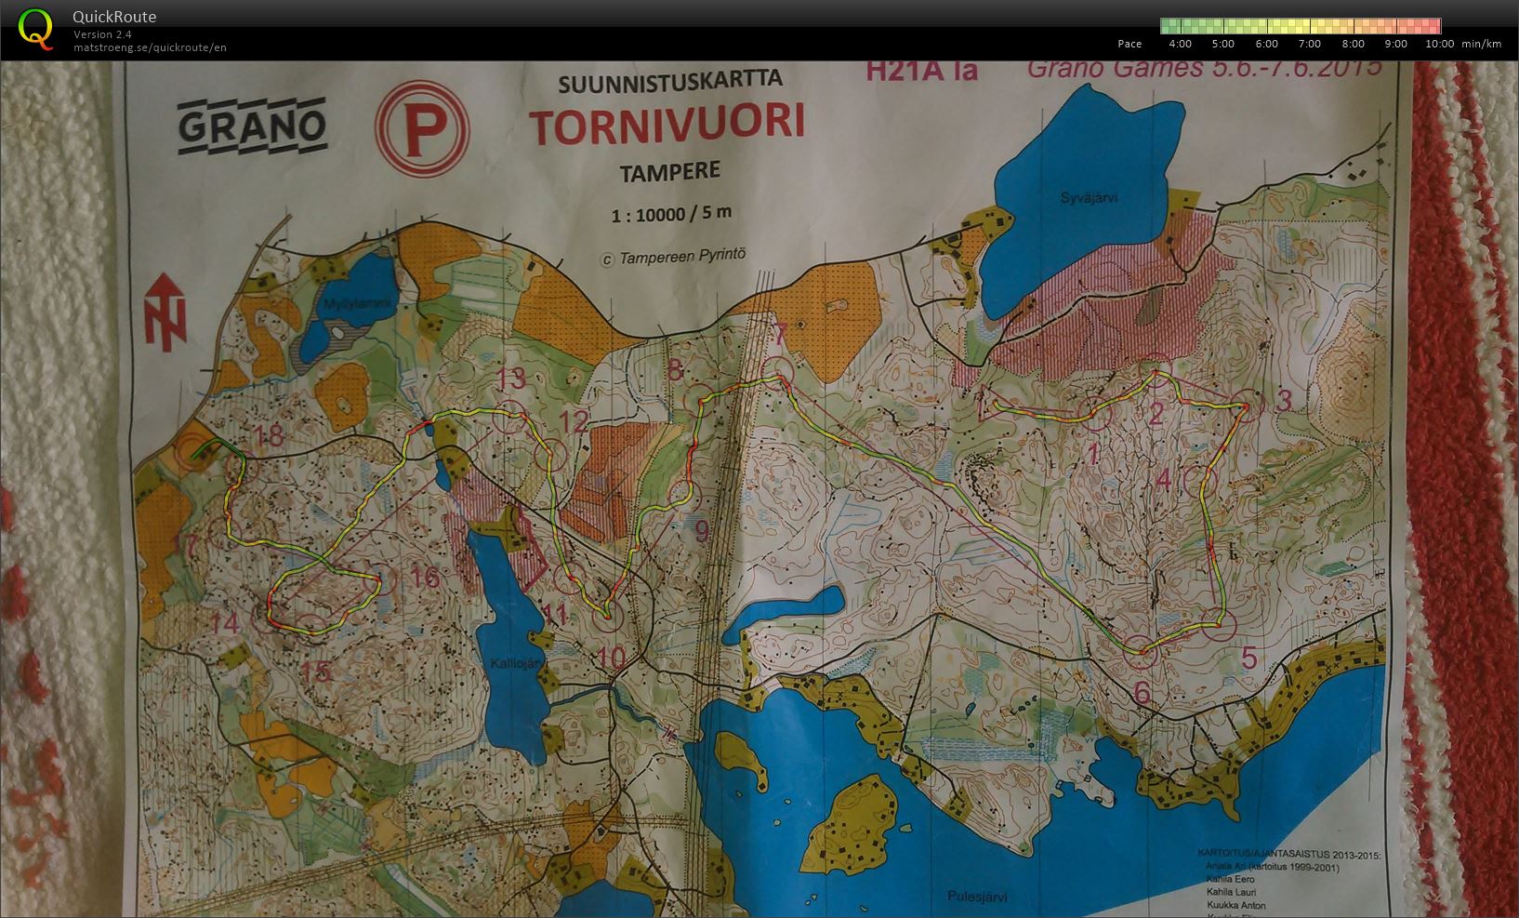Screen dimensions: 1519x918
Task: Click control number 12 on the map
Action: point(574,421)
